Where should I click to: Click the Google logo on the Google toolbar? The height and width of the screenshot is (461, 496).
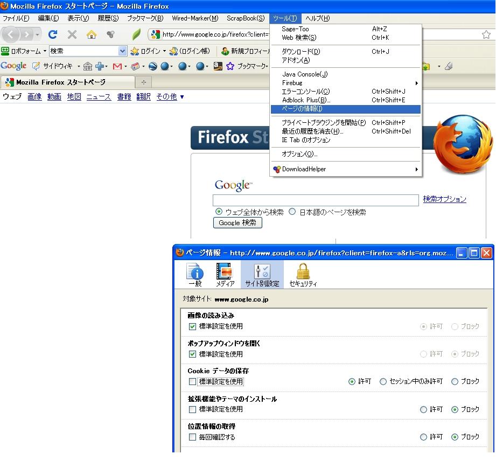13,66
